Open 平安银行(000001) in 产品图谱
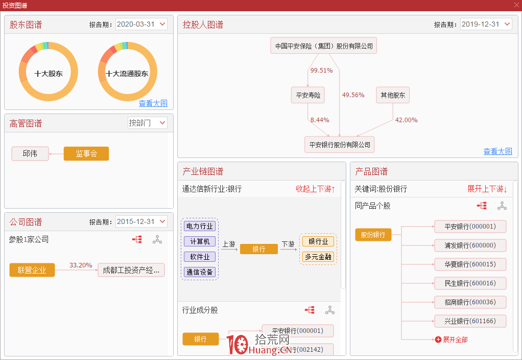Viewport: 522px width, 360px height. (470, 227)
